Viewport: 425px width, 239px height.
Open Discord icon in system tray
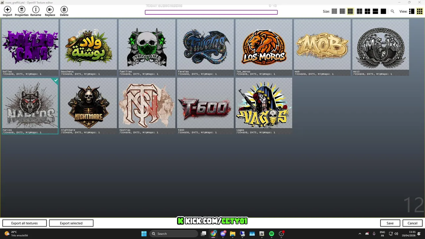point(367,234)
